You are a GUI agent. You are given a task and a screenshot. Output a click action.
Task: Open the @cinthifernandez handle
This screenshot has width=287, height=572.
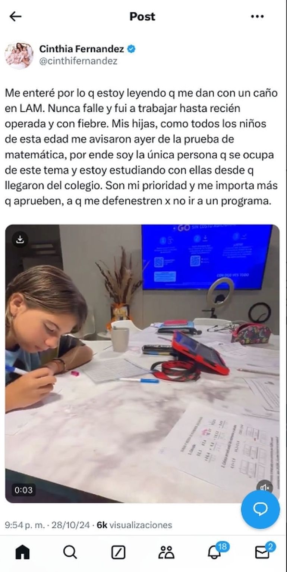(78, 61)
